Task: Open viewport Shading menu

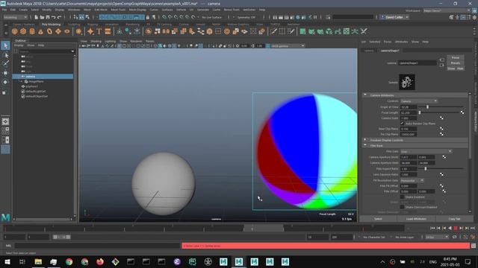Action: click(96, 41)
